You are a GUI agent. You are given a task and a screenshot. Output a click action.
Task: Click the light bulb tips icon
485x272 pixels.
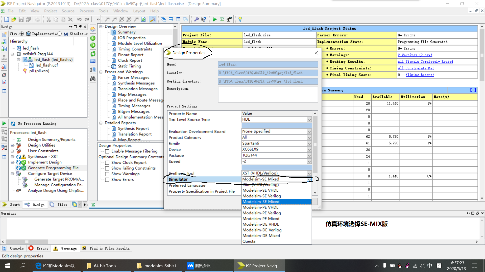[x=240, y=19]
